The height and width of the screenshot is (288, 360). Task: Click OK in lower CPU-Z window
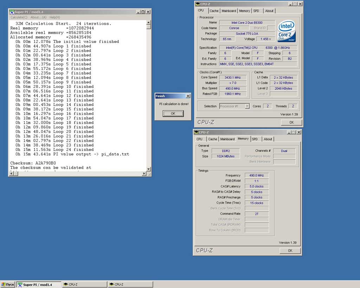click(x=290, y=251)
